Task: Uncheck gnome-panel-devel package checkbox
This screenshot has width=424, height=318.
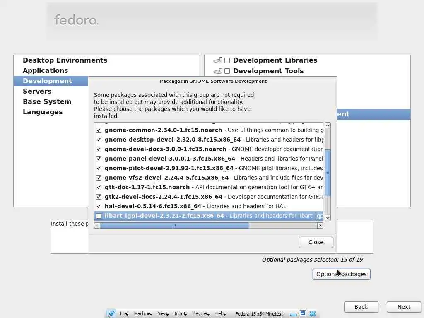Action: click(99, 159)
